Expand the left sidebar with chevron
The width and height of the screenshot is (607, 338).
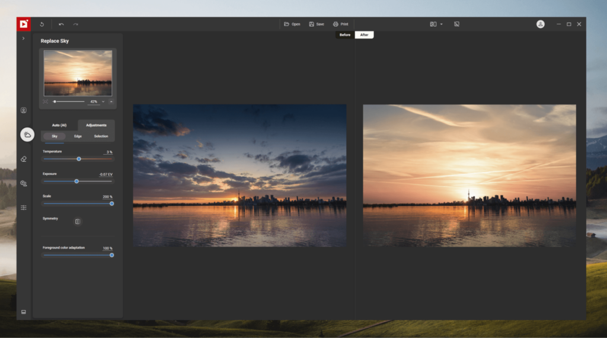point(24,39)
